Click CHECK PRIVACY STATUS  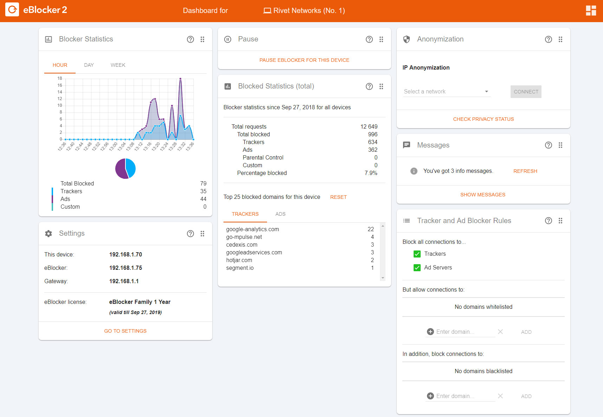coord(483,119)
